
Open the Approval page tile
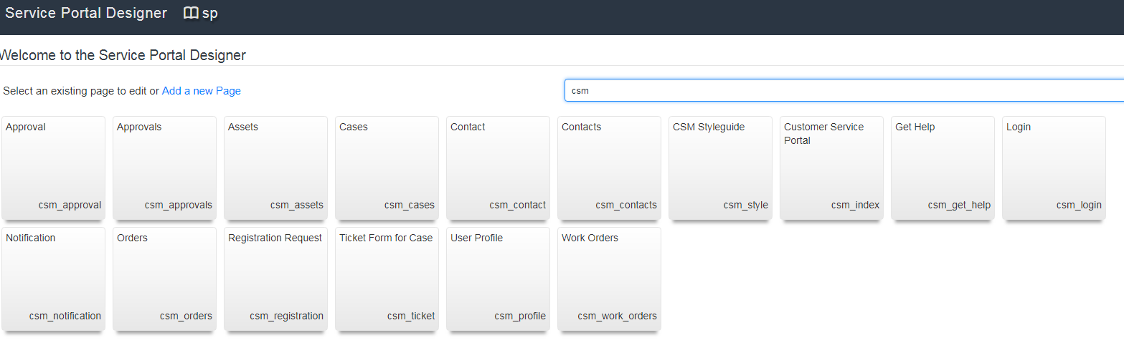(x=54, y=168)
